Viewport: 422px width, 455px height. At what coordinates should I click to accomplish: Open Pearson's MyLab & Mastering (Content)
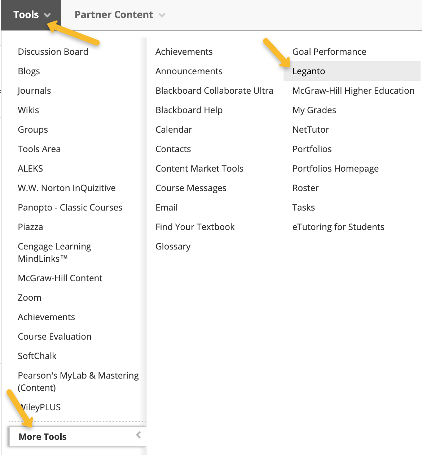pos(78,381)
